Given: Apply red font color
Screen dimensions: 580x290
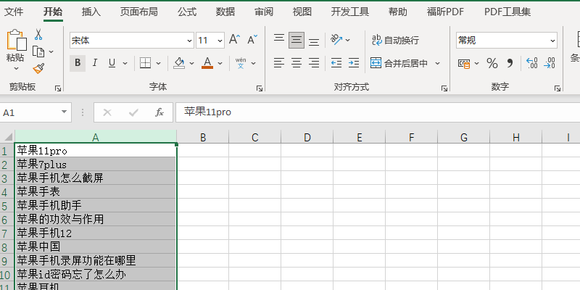Looking at the screenshot, I should pyautogui.click(x=207, y=63).
